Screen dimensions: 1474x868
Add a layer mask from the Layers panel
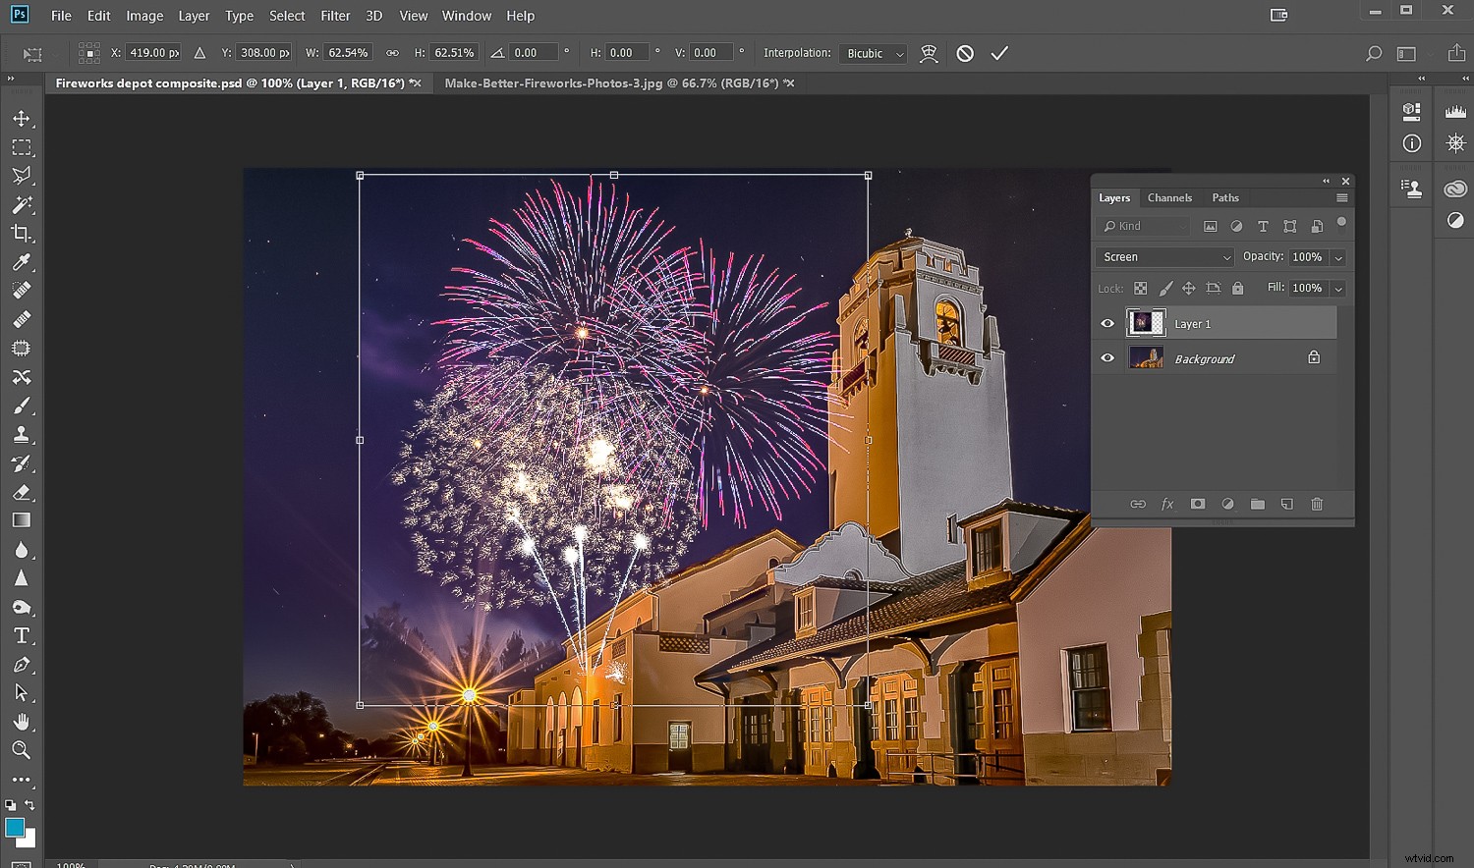(1198, 504)
